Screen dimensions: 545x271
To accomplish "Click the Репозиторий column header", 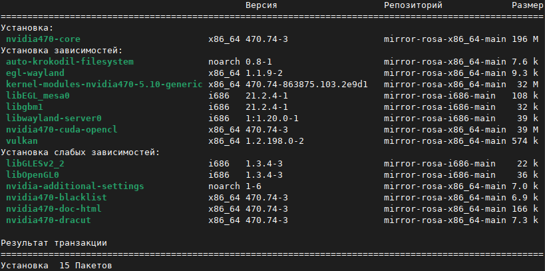I will click(x=413, y=5).
